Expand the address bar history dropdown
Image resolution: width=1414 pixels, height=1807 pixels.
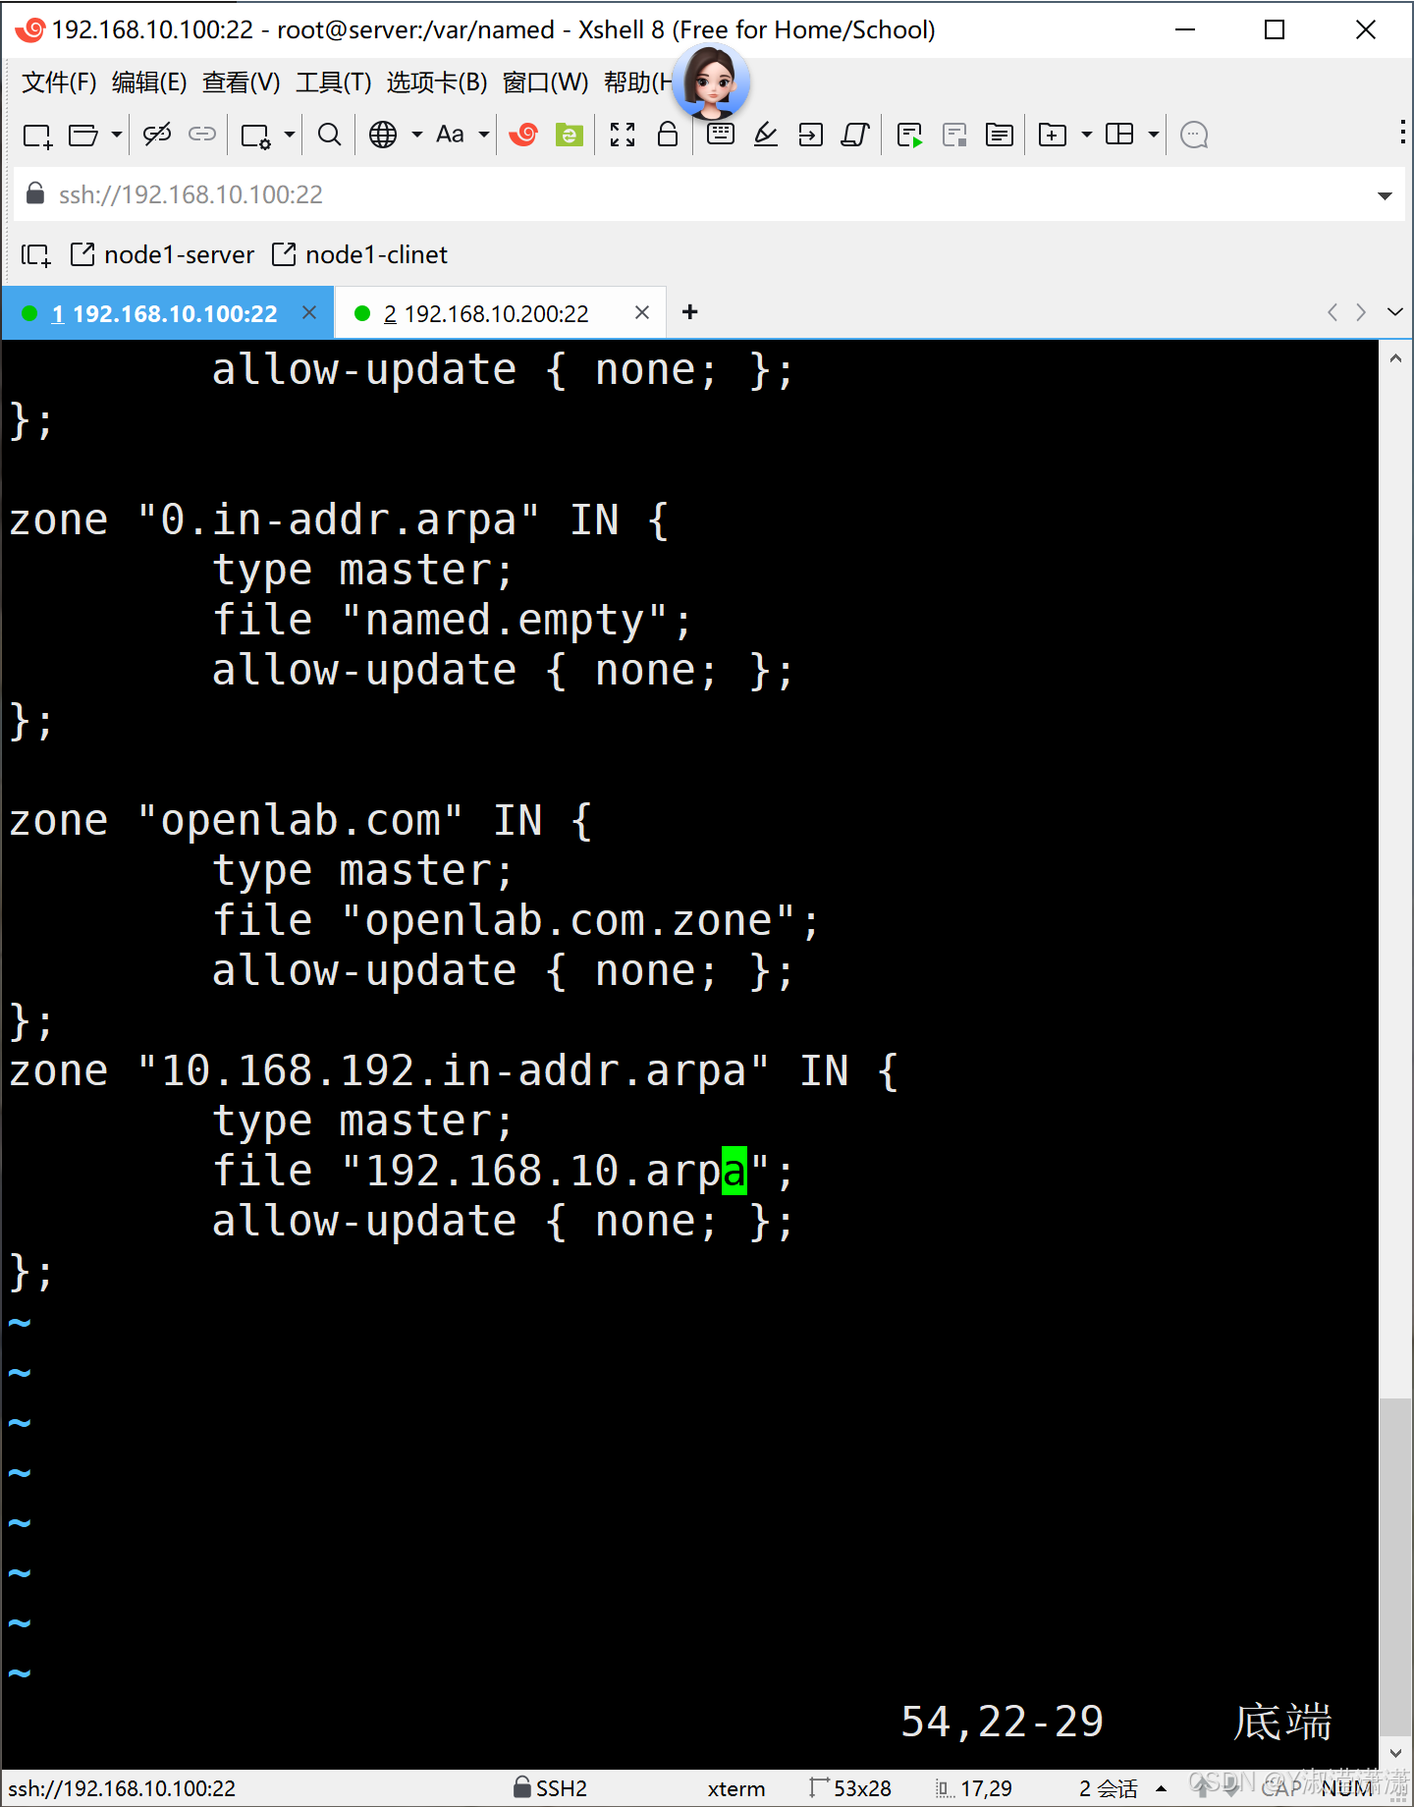point(1385,195)
